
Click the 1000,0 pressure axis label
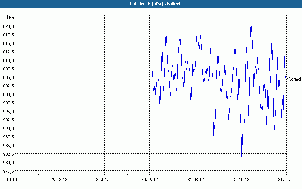[7, 94]
